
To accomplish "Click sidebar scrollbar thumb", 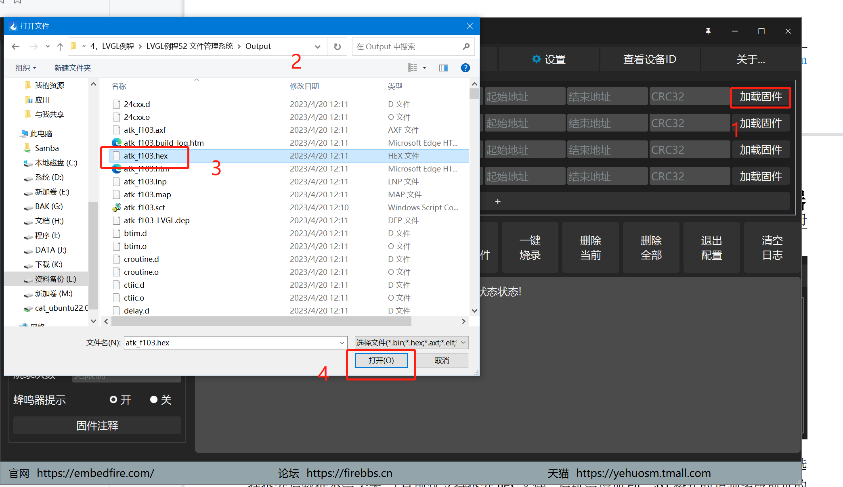I will click(x=93, y=255).
